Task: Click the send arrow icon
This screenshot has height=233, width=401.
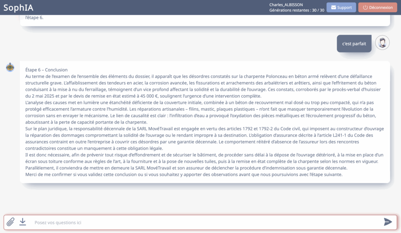Action: point(388,222)
